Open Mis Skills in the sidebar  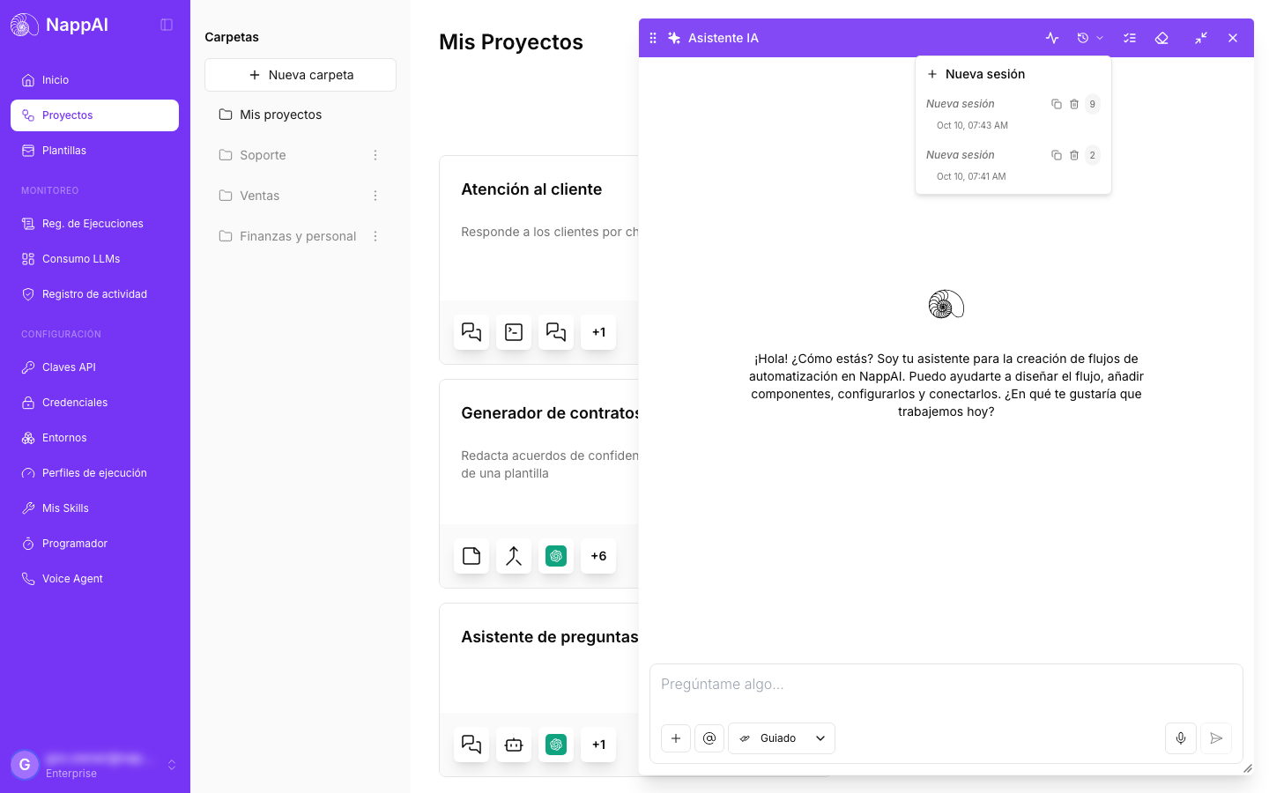click(94, 508)
